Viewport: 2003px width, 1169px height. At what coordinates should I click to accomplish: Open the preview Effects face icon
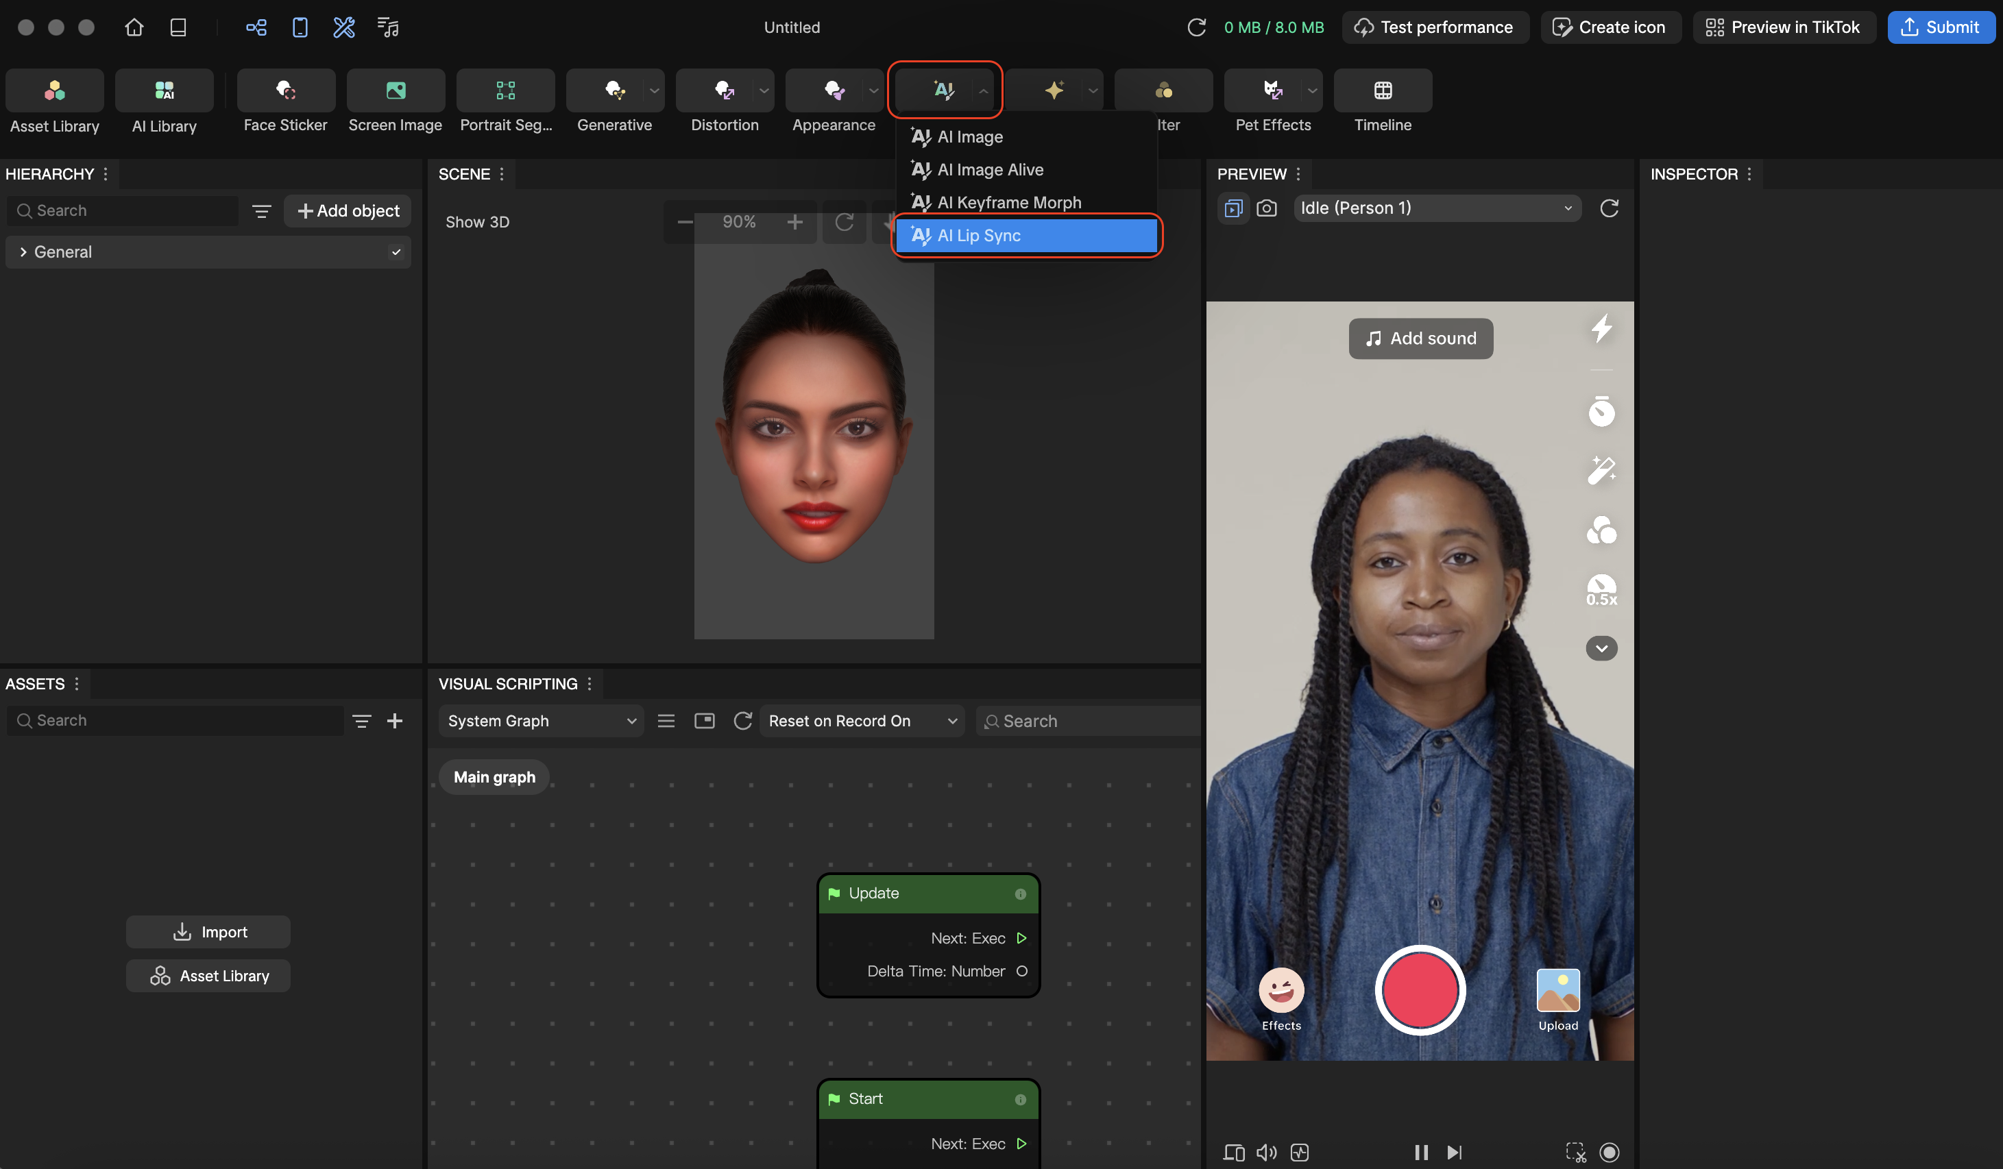[x=1281, y=991]
